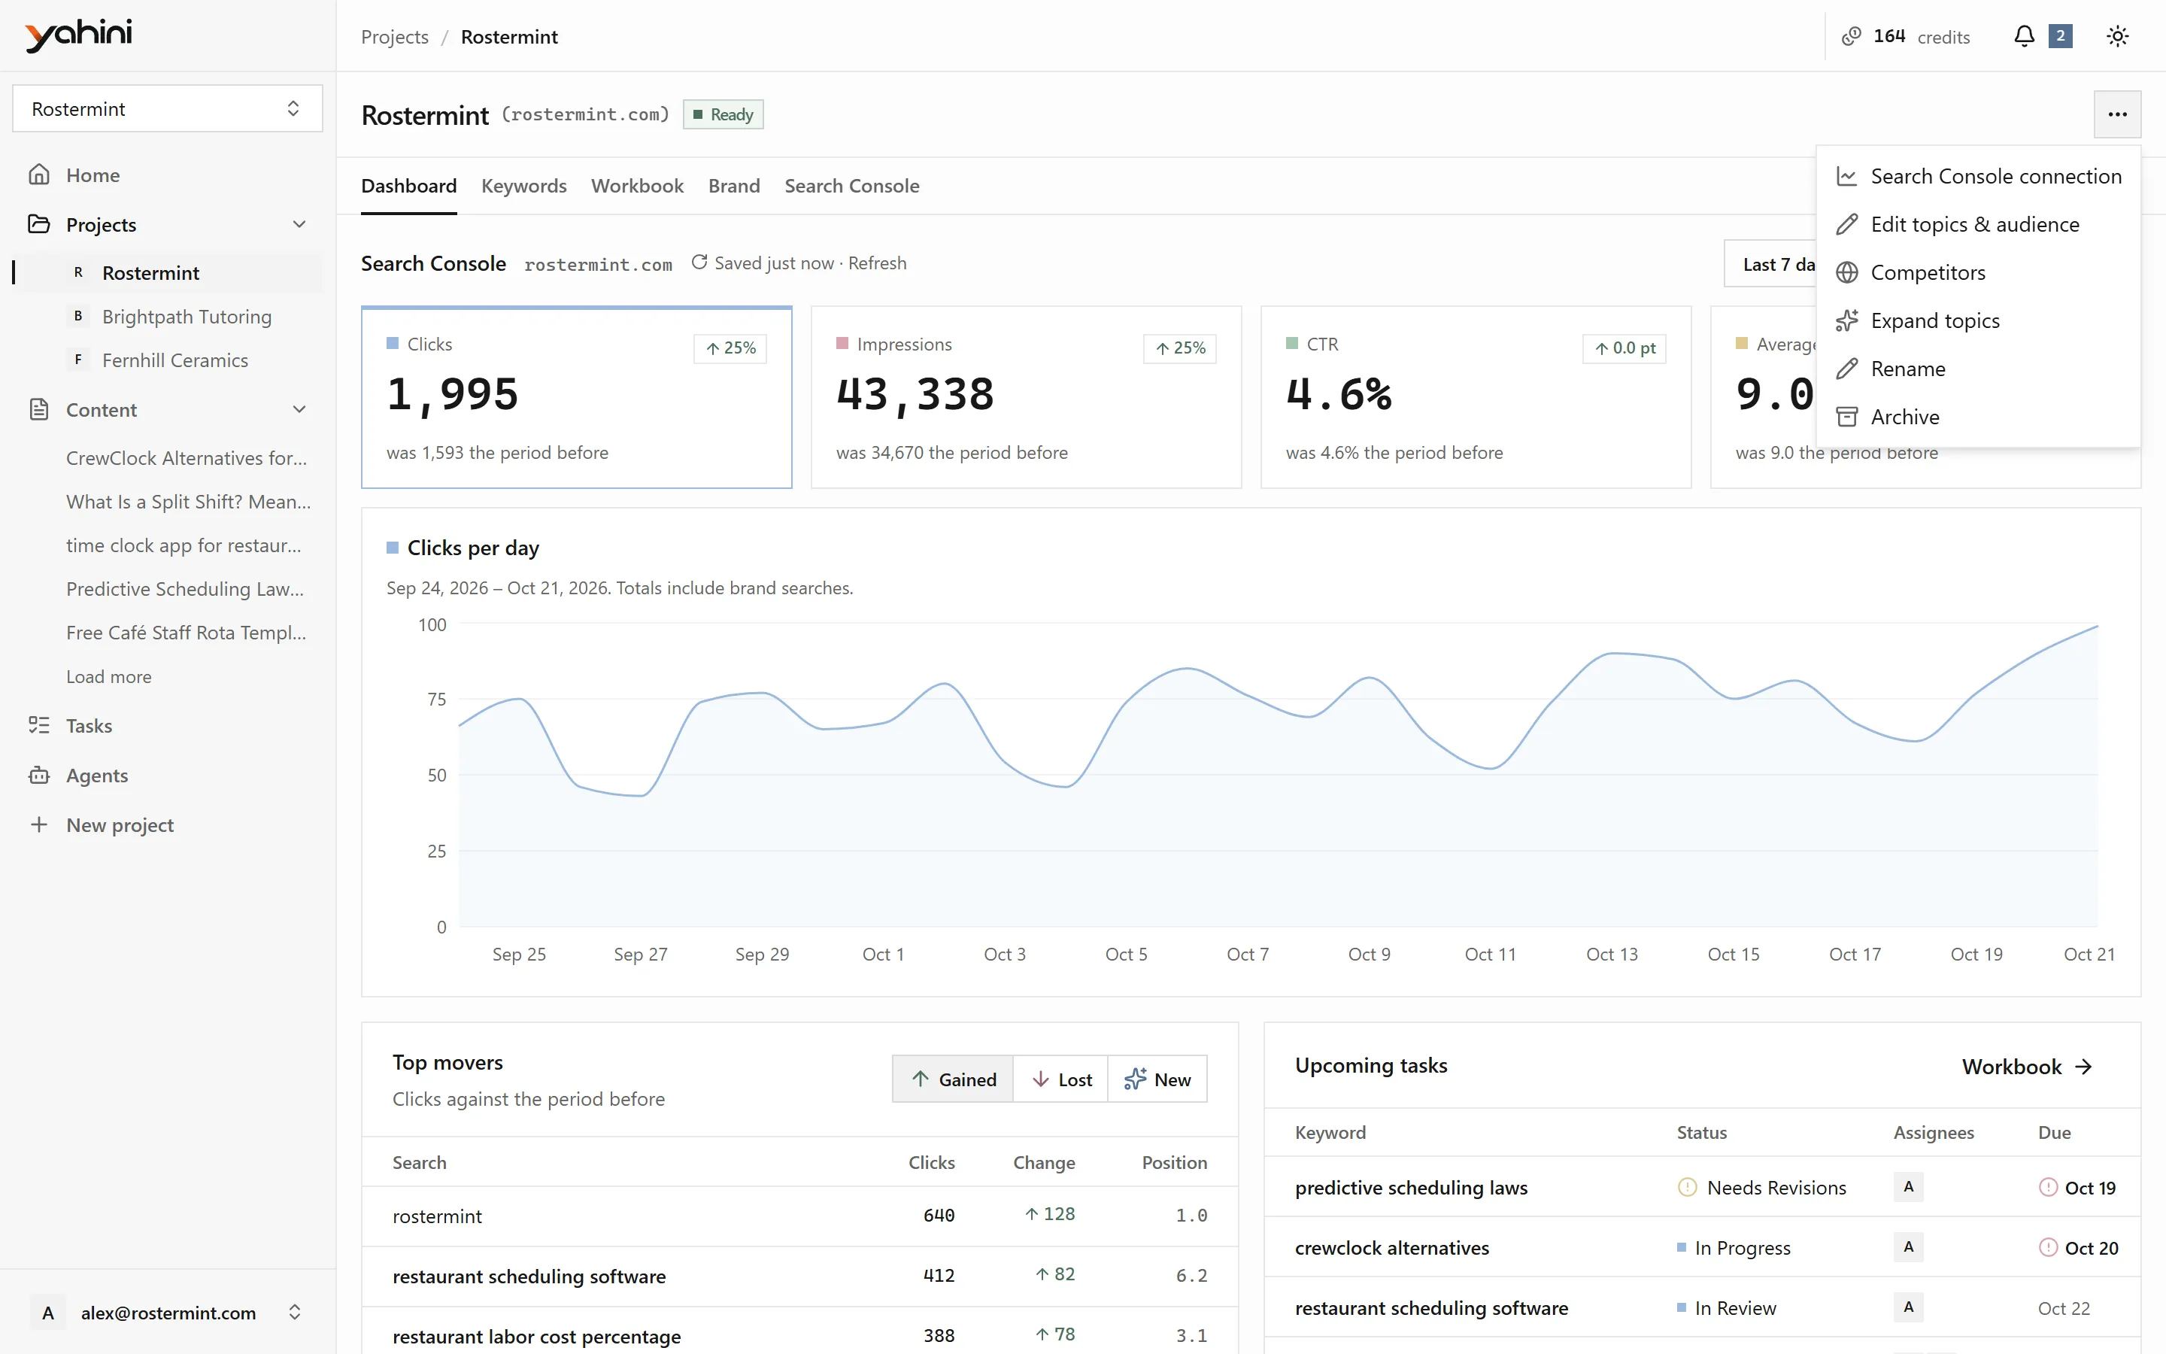Image resolution: width=2166 pixels, height=1354 pixels.
Task: Open CrewClock Alternatives content item
Action: pos(187,457)
